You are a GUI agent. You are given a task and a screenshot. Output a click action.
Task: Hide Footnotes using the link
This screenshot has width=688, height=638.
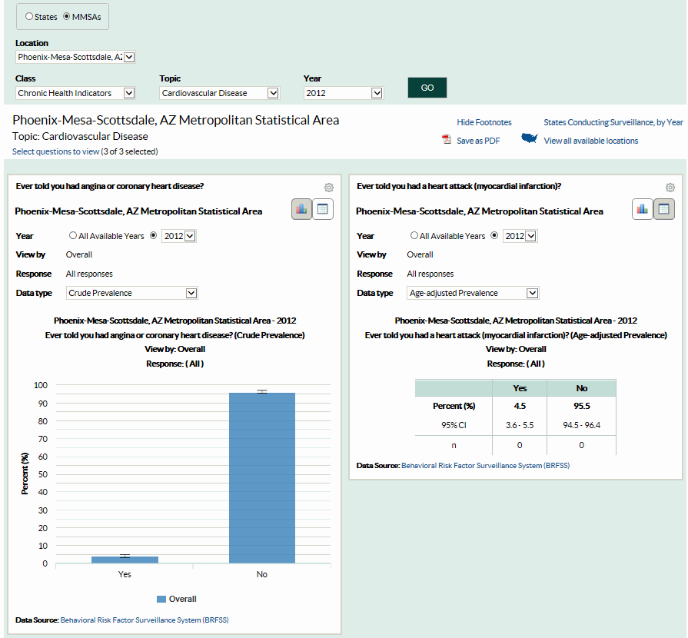coord(484,122)
